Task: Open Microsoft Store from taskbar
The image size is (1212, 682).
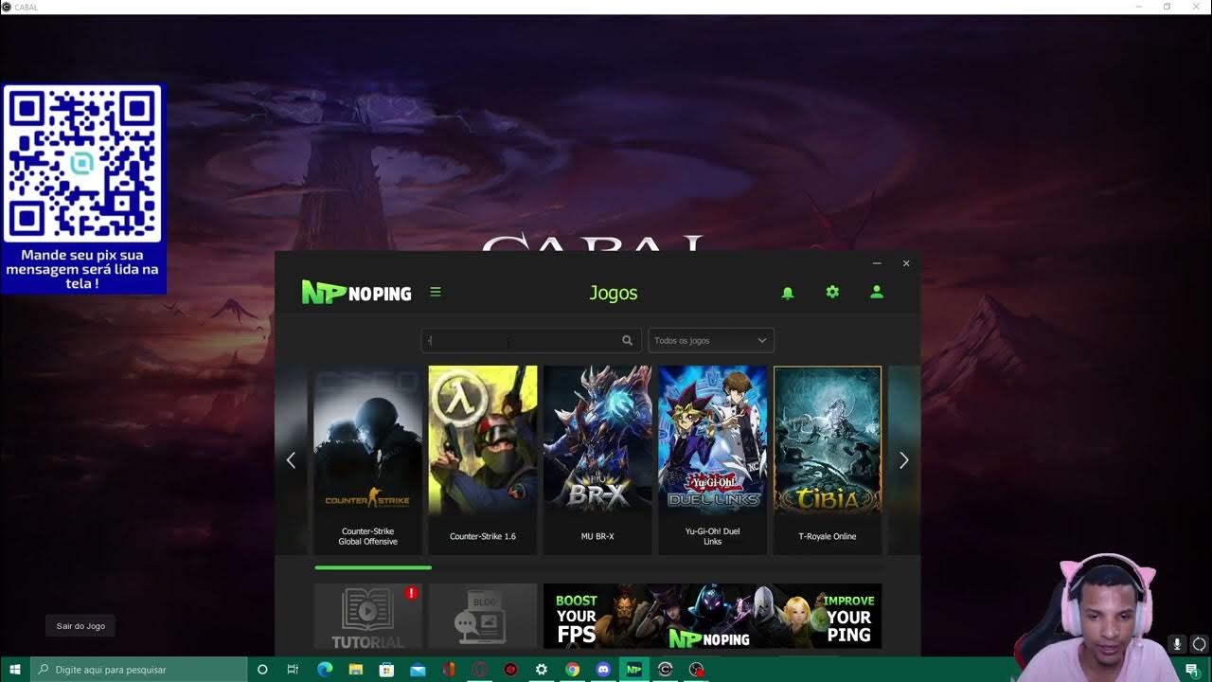Action: coord(386,670)
